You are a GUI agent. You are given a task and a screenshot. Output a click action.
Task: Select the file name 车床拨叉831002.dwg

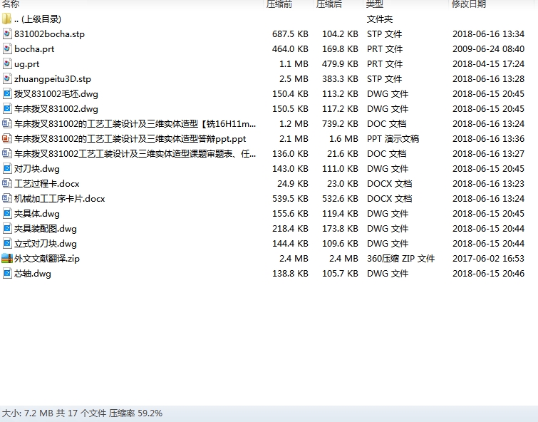(x=56, y=109)
